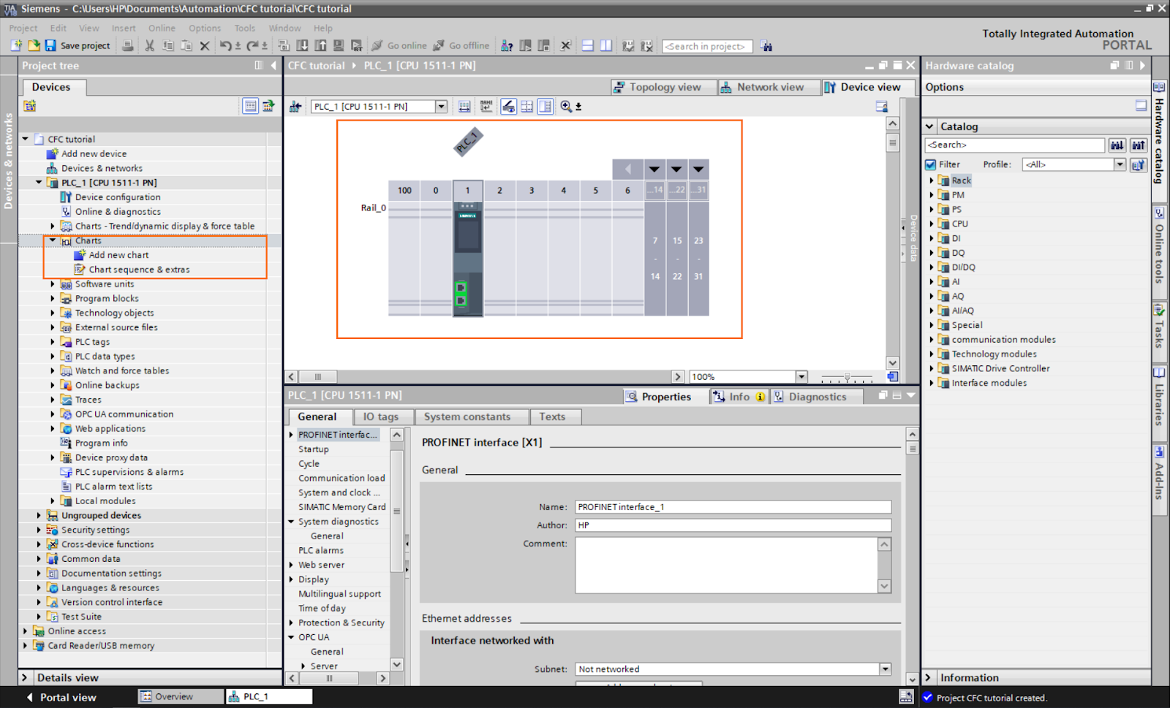1170x708 pixels.
Task: Click the Search in project field
Action: tap(708, 45)
